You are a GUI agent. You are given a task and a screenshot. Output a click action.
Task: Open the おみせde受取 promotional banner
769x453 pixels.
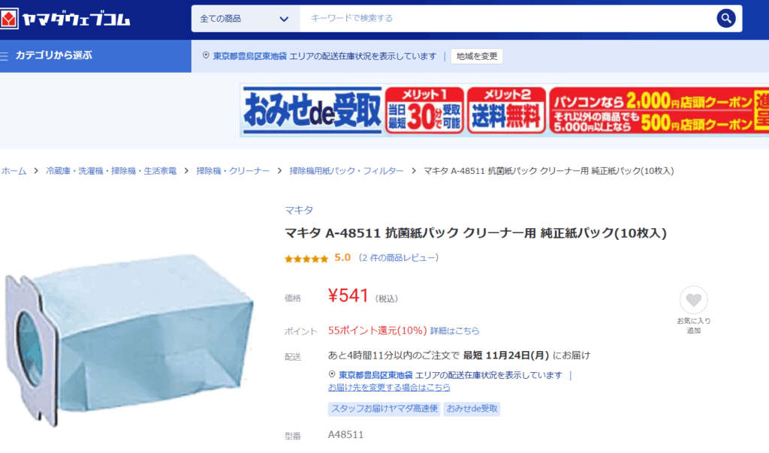click(504, 110)
